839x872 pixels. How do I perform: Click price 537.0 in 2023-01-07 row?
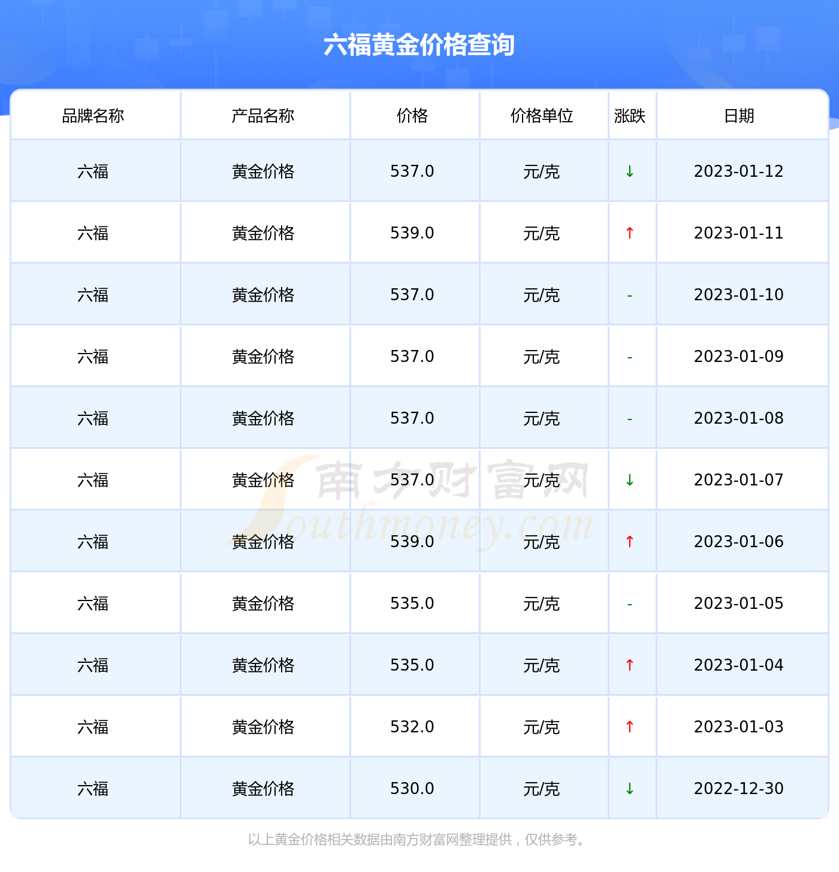412,480
